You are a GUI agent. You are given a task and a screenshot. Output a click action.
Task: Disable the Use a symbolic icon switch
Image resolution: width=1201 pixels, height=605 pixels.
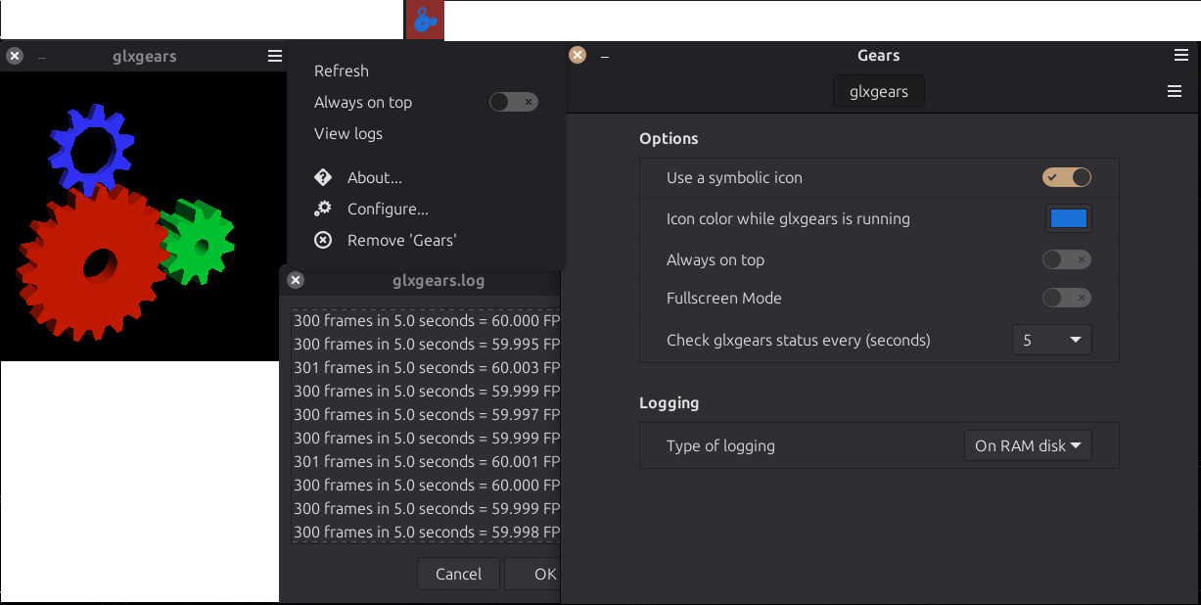click(1067, 177)
